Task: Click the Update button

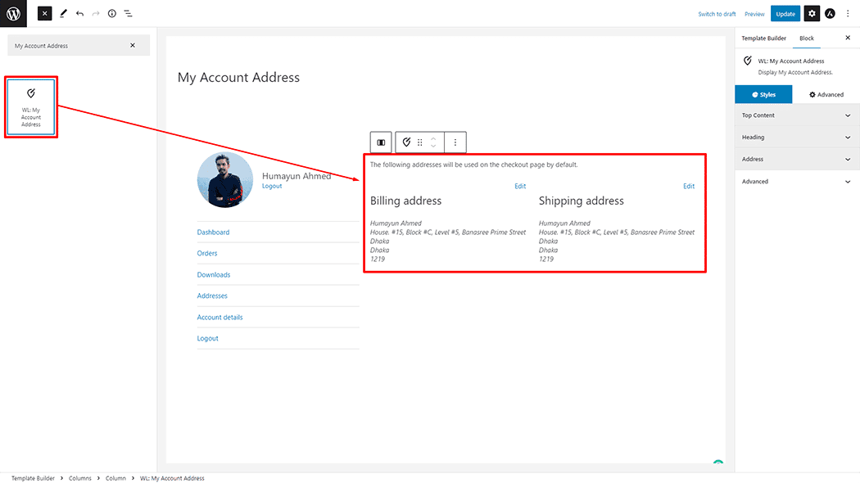Action: (785, 13)
